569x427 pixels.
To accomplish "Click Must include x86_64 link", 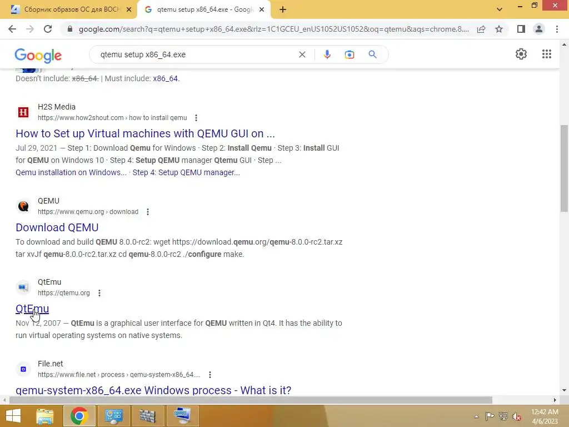I will [x=166, y=78].
